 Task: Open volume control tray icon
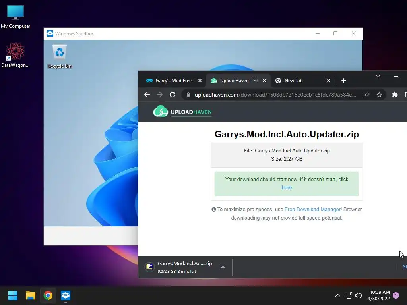click(x=359, y=295)
